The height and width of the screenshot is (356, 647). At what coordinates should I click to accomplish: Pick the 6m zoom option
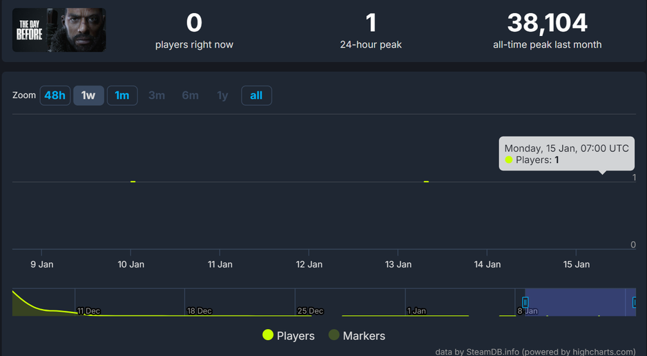coord(190,95)
